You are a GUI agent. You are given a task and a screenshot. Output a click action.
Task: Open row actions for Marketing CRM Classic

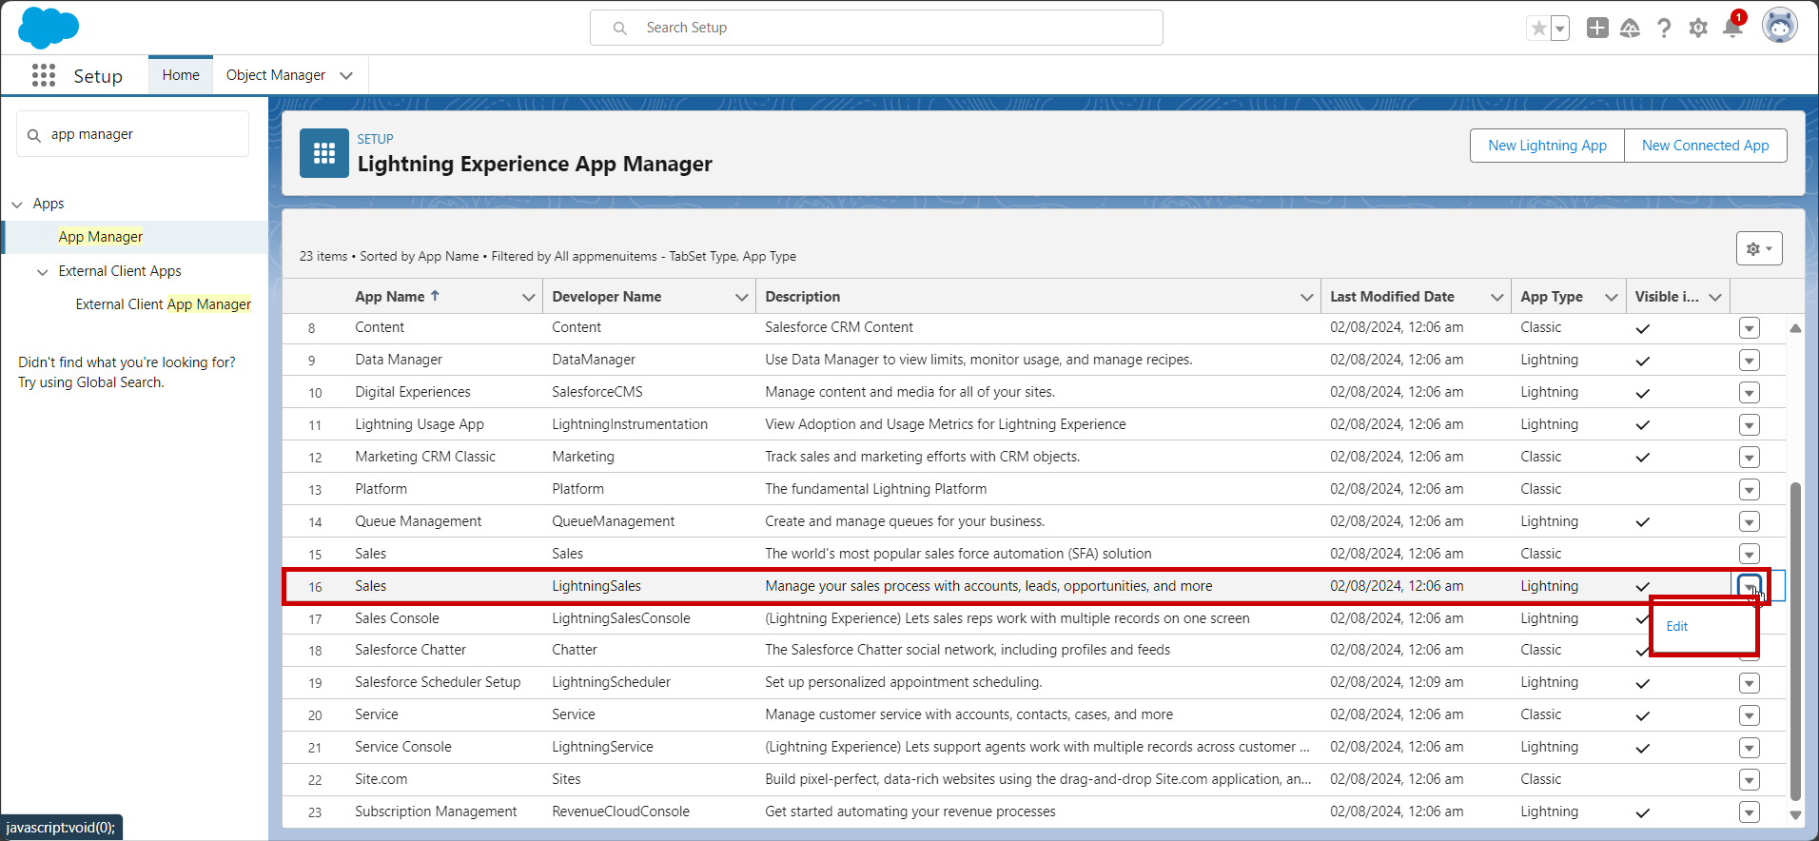(1749, 458)
